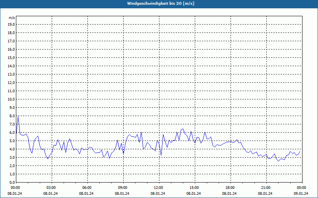The width and height of the screenshot is (318, 198).
Task: Select the '7,0' y-axis label
Action: pos(12,124)
